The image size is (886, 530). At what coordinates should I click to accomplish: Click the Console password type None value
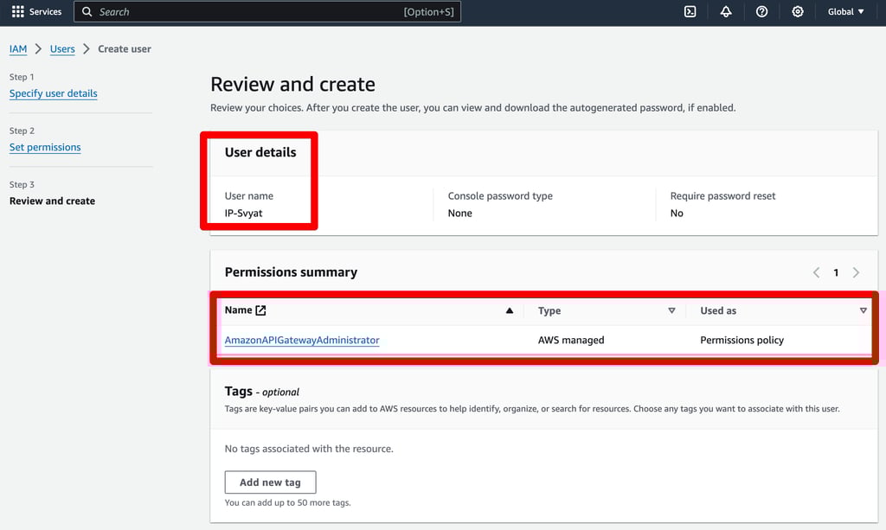(460, 213)
